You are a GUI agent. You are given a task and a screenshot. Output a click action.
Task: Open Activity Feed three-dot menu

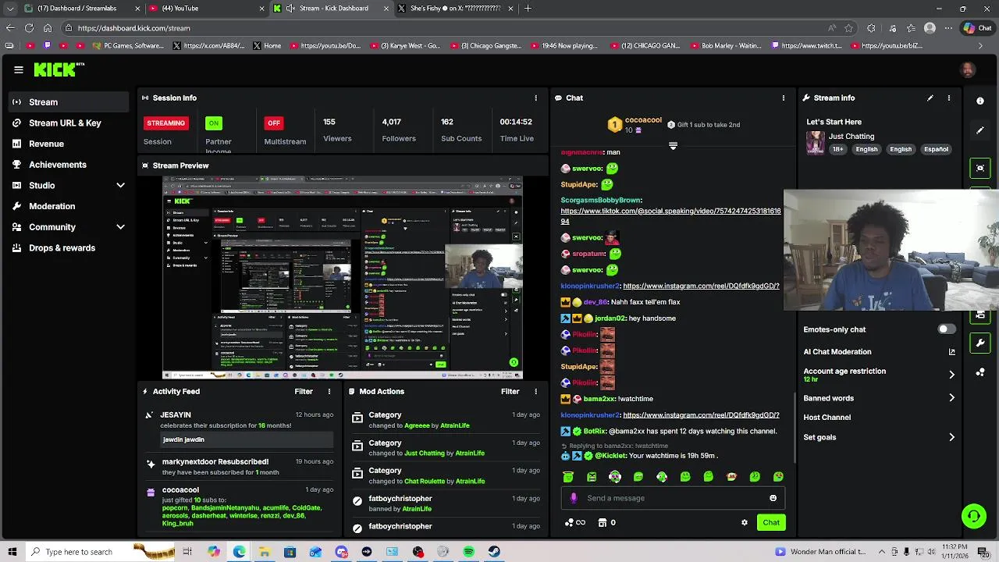pyautogui.click(x=329, y=391)
